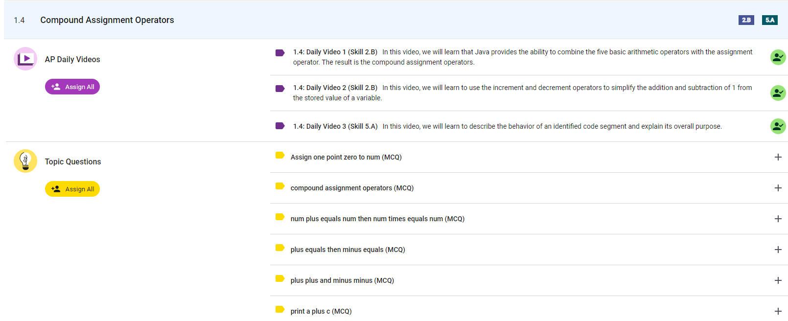Expand the 'Assign one point zero to num' question
788x321 pixels.
click(778, 157)
